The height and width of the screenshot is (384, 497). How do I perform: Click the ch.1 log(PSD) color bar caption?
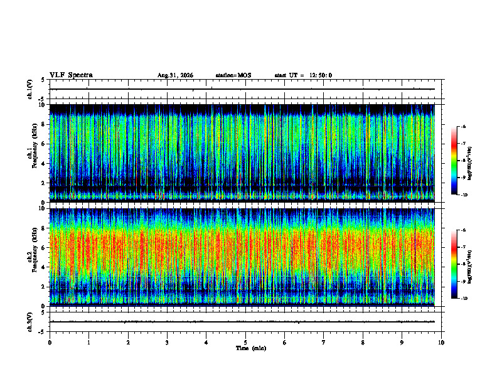point(470,164)
